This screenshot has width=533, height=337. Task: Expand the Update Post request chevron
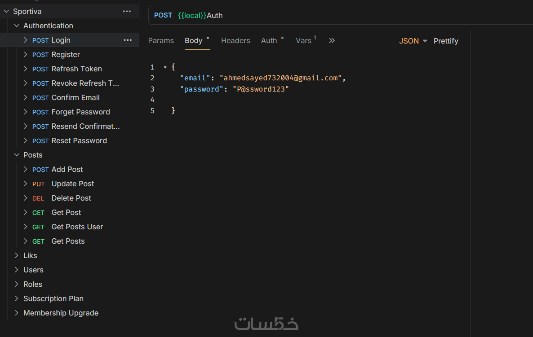[26, 184]
